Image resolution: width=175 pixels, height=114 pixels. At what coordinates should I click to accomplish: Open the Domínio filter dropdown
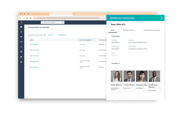[52, 35]
